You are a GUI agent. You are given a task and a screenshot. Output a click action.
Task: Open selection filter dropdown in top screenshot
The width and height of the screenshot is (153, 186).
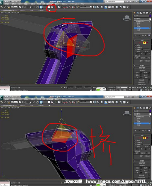(x=14, y=7)
